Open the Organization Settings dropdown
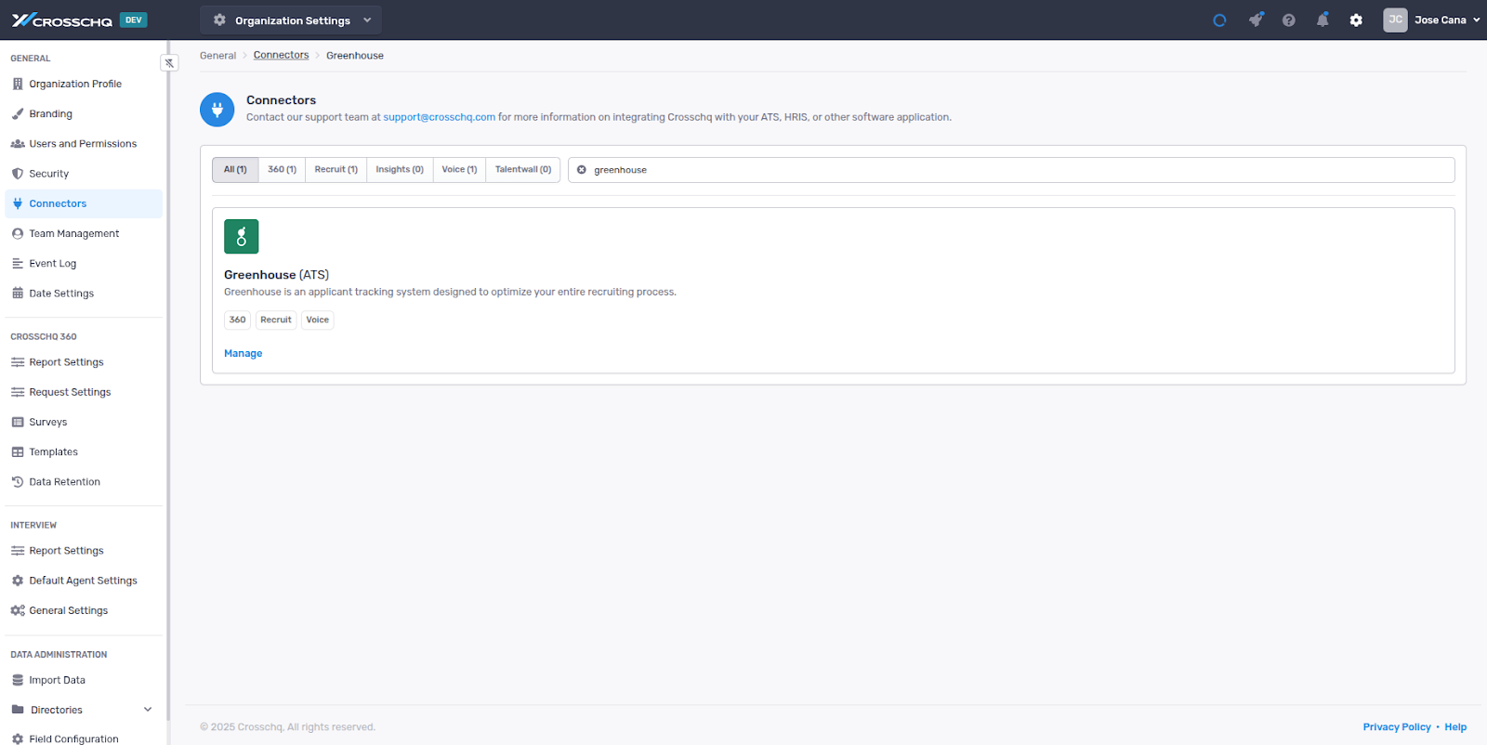Screen dimensions: 1487x745 (291, 20)
